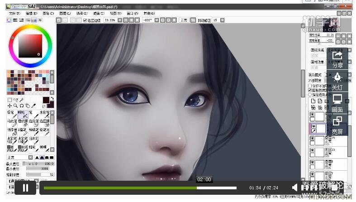The width and height of the screenshot is (356, 202).
Task: Choose the 选择笔 selection pen
Action: tap(33, 123)
